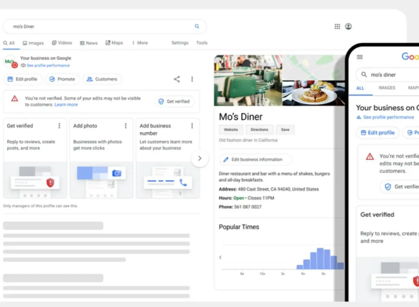Screen dimensions: 419x307
Task: Click the Website button for Mo's Diner
Action: tap(230, 130)
